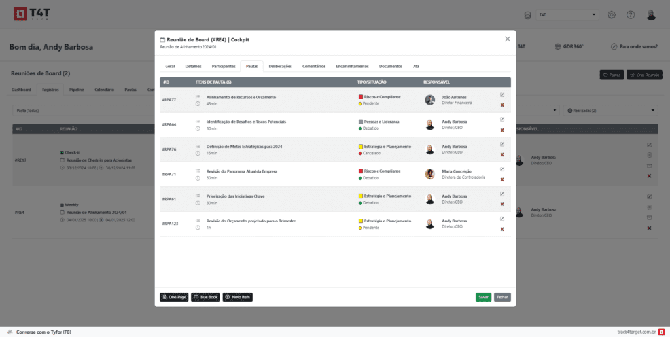Go to the Encaminhamentos tab
This screenshot has height=337, width=670.
coord(352,66)
